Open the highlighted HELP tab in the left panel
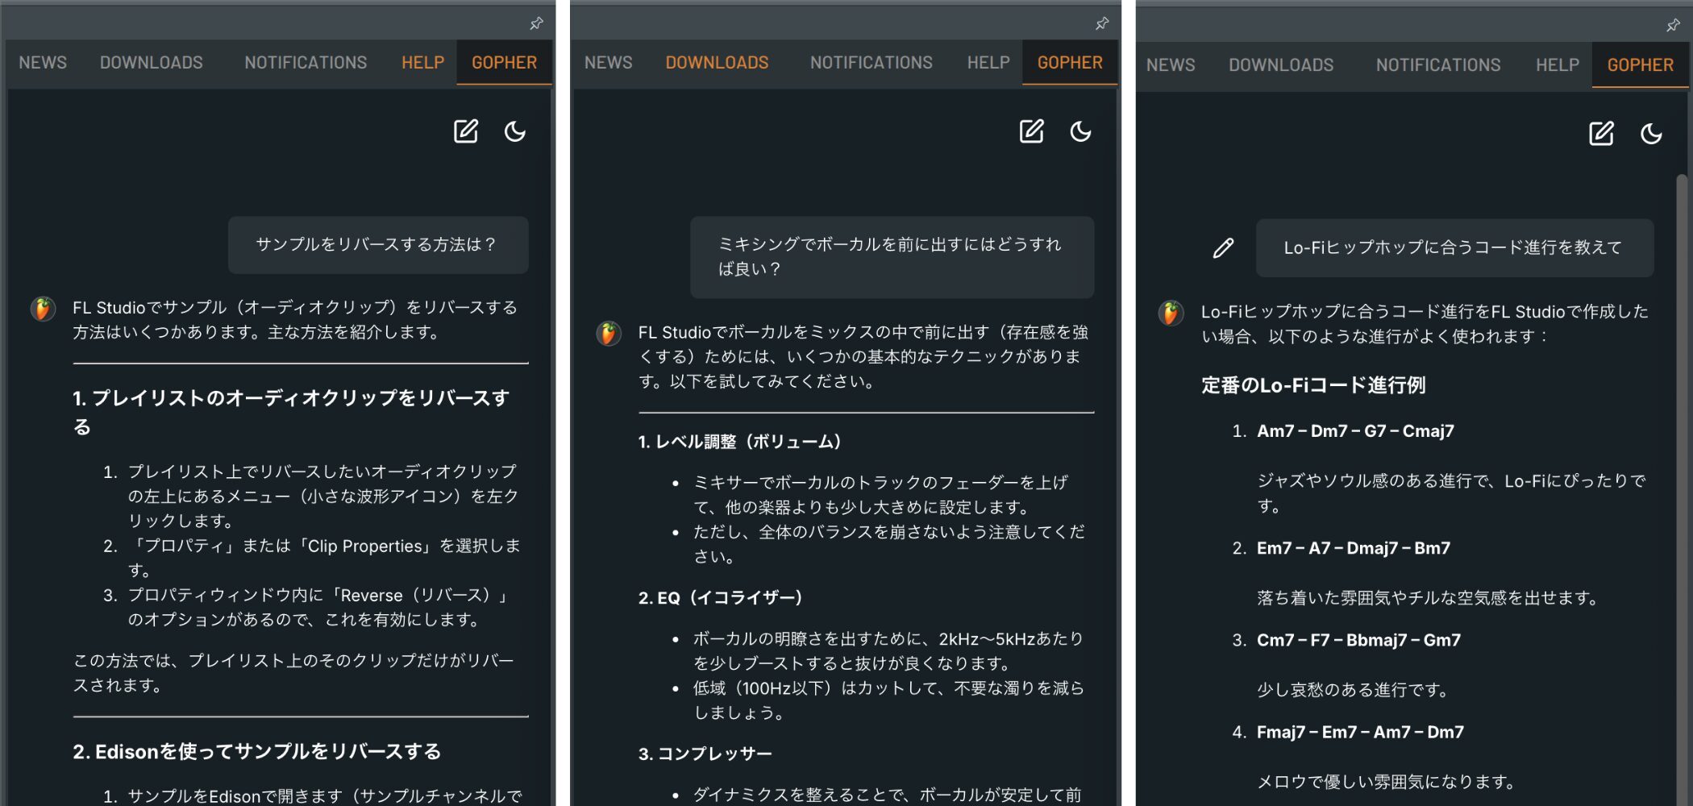Image resolution: width=1693 pixels, height=806 pixels. [x=422, y=62]
